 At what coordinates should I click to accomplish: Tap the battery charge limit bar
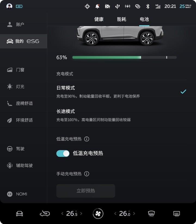tap(124, 57)
